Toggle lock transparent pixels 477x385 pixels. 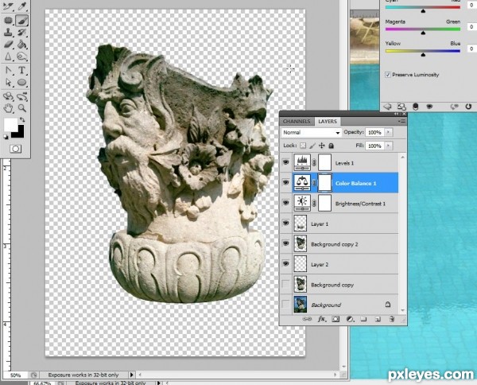[303, 146]
